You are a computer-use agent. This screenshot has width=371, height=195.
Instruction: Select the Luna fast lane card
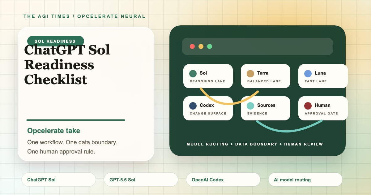coord(323,76)
